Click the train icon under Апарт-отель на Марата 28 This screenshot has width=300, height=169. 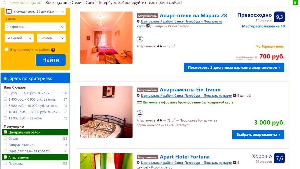[x=140, y=39]
